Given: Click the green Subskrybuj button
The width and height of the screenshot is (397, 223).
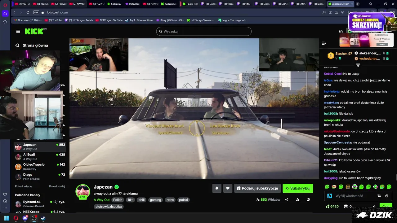Looking at the screenshot, I should pos(298,188).
